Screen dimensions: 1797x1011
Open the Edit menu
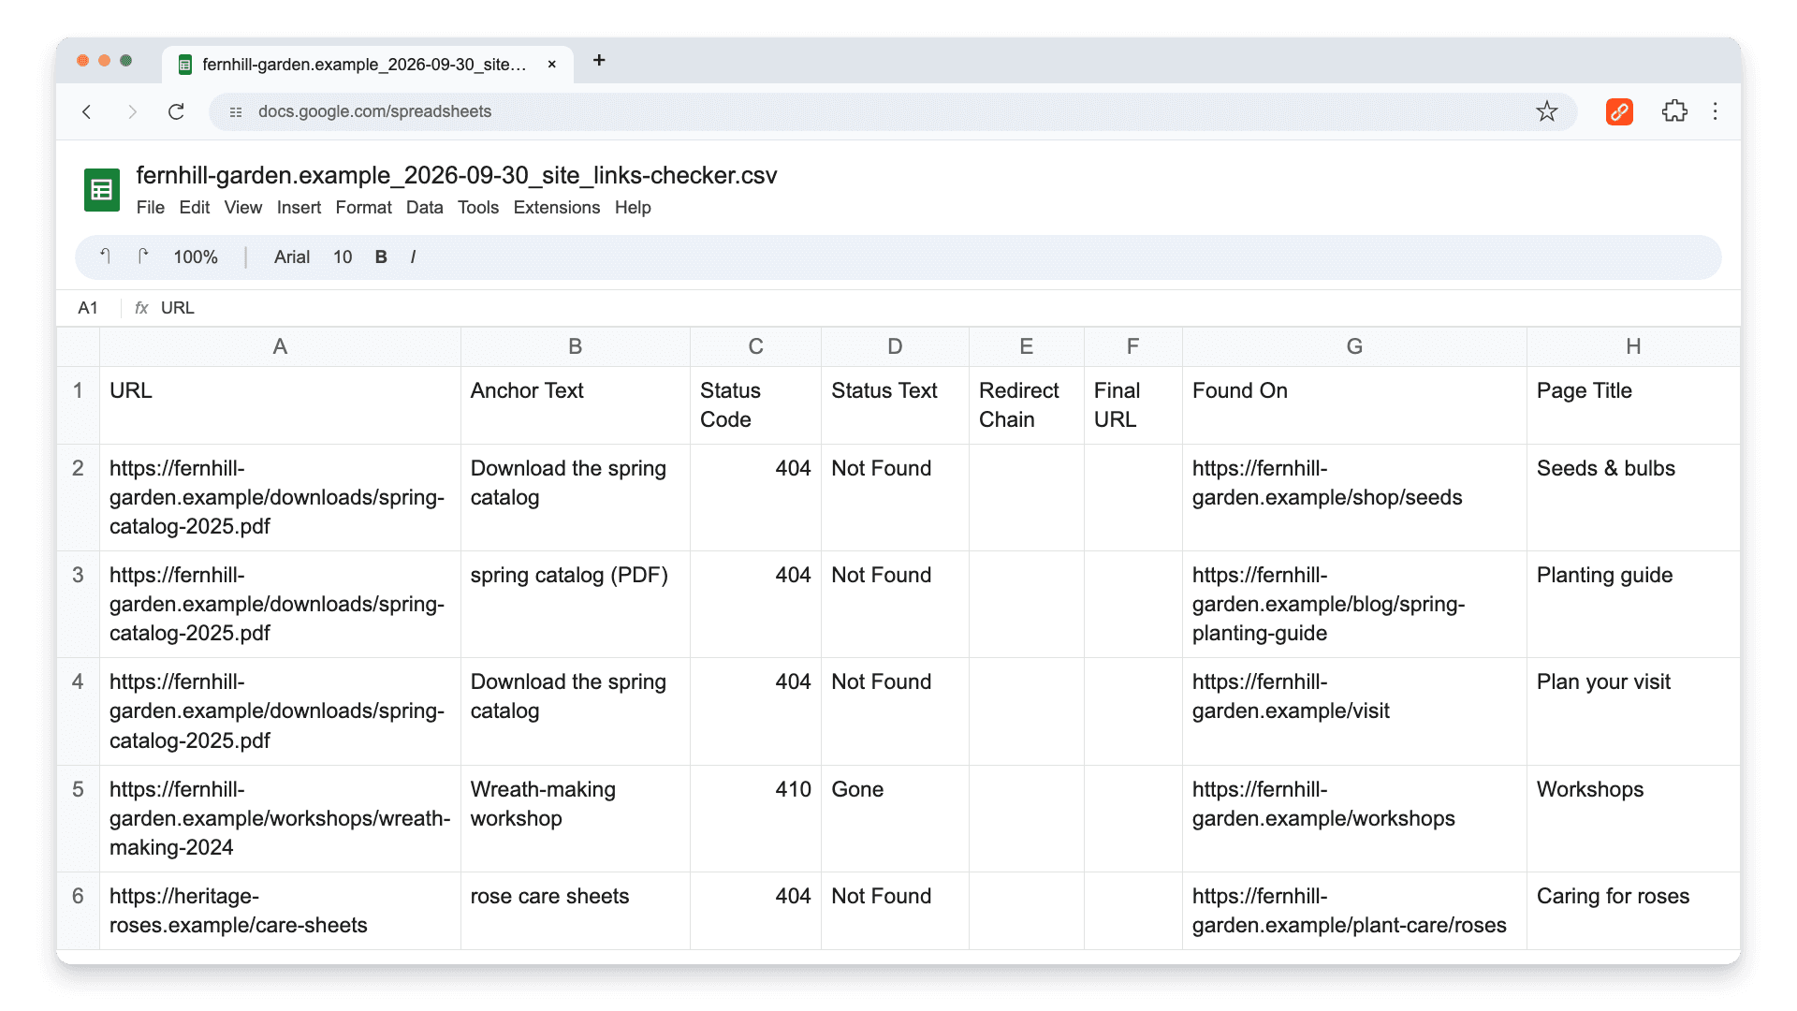(x=194, y=208)
